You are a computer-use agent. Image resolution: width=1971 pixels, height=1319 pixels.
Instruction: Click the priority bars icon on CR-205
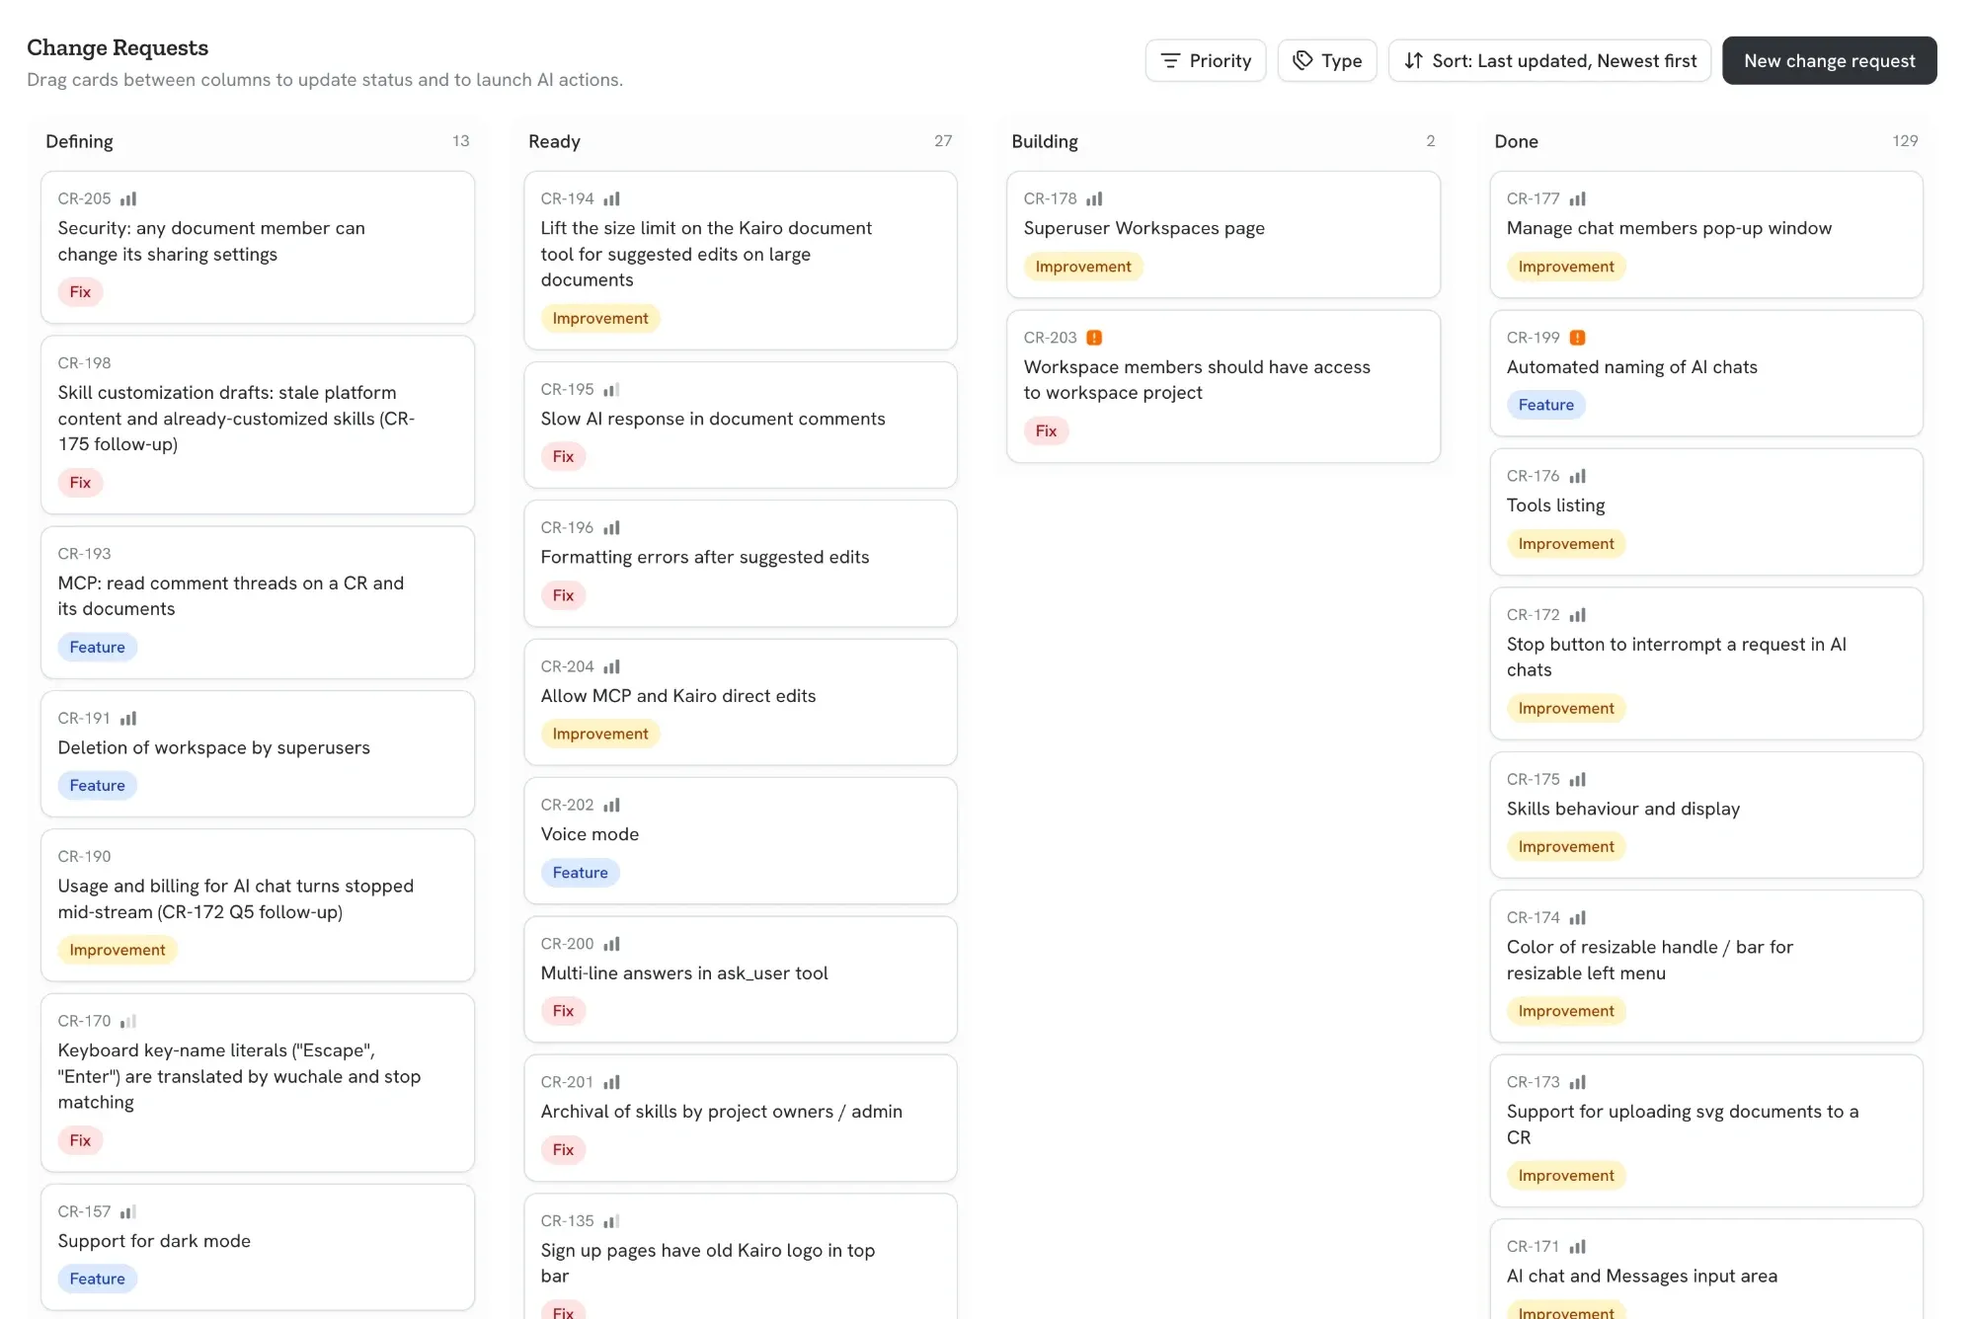(128, 199)
